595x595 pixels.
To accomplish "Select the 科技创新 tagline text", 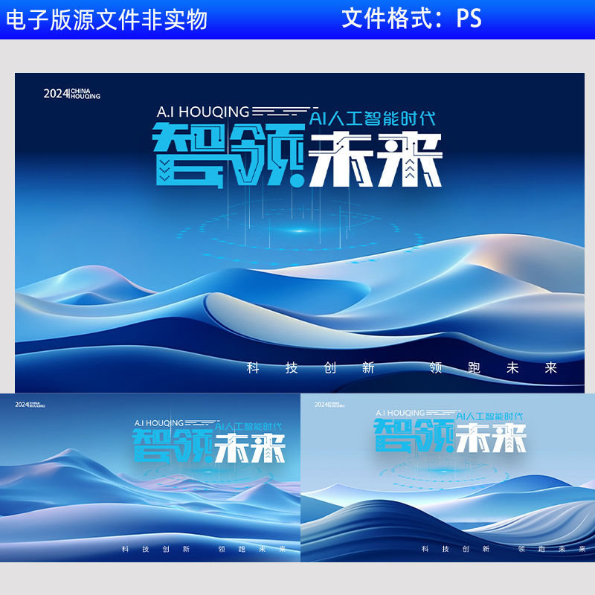I will (311, 366).
